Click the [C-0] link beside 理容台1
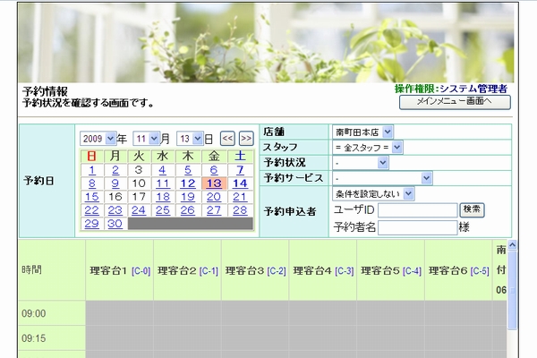 point(141,270)
